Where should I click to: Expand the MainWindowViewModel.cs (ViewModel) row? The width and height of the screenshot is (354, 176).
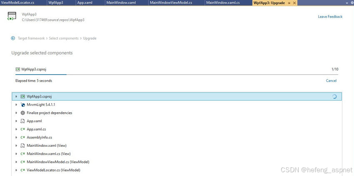[x=16, y=162]
